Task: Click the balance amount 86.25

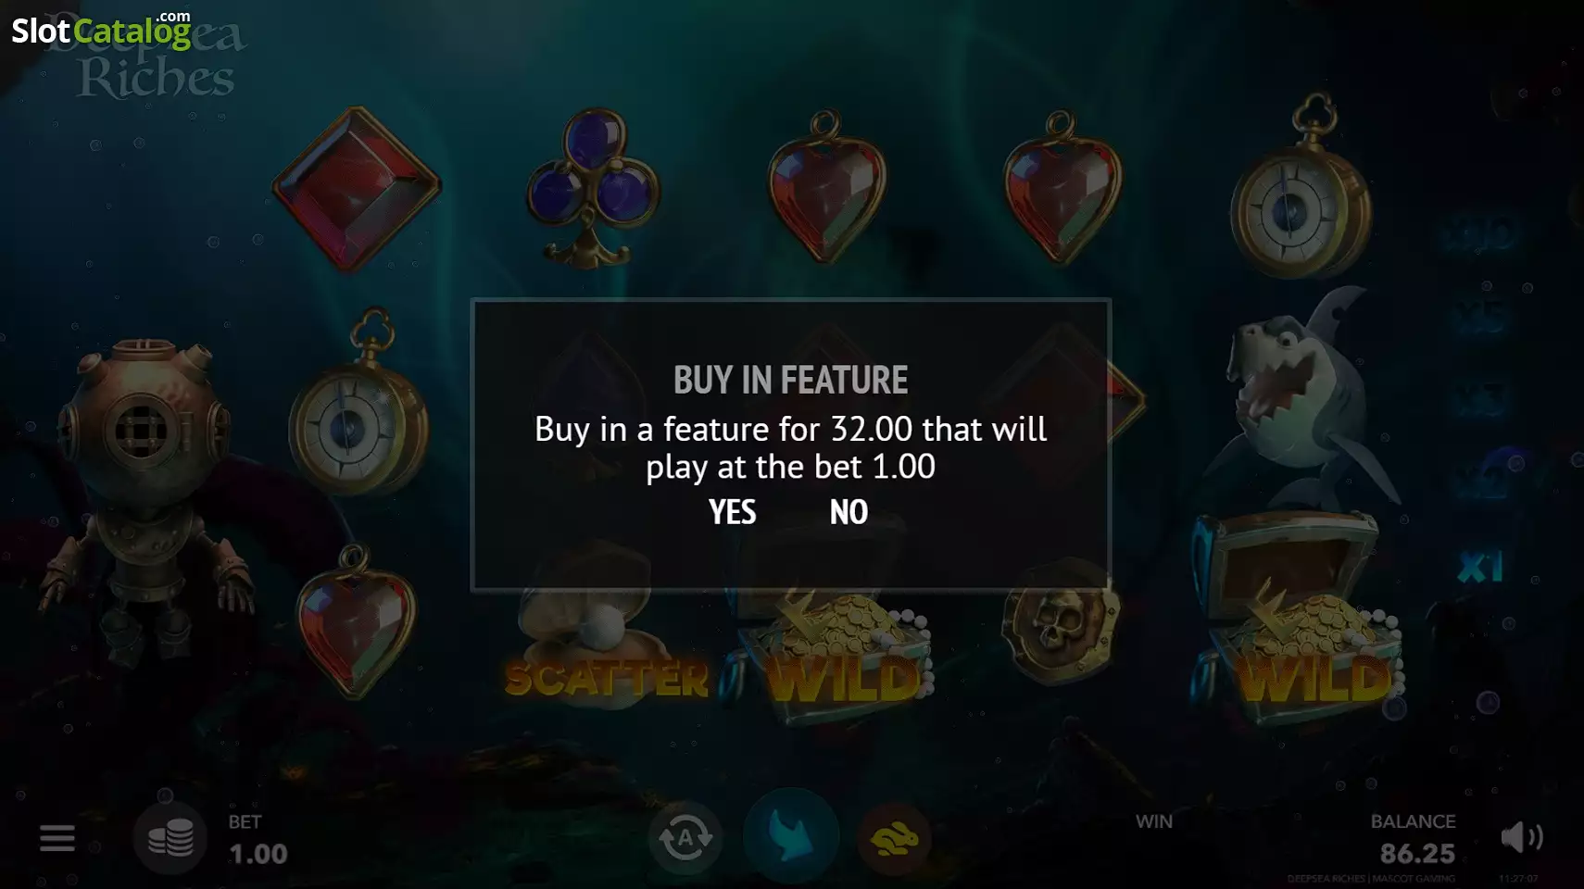Action: click(1417, 854)
